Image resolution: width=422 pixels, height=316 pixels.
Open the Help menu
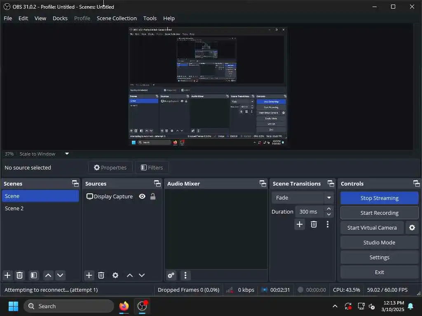(169, 18)
